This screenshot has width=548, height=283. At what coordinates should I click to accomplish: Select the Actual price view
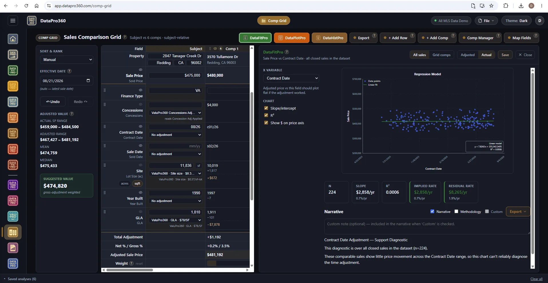[486, 55]
